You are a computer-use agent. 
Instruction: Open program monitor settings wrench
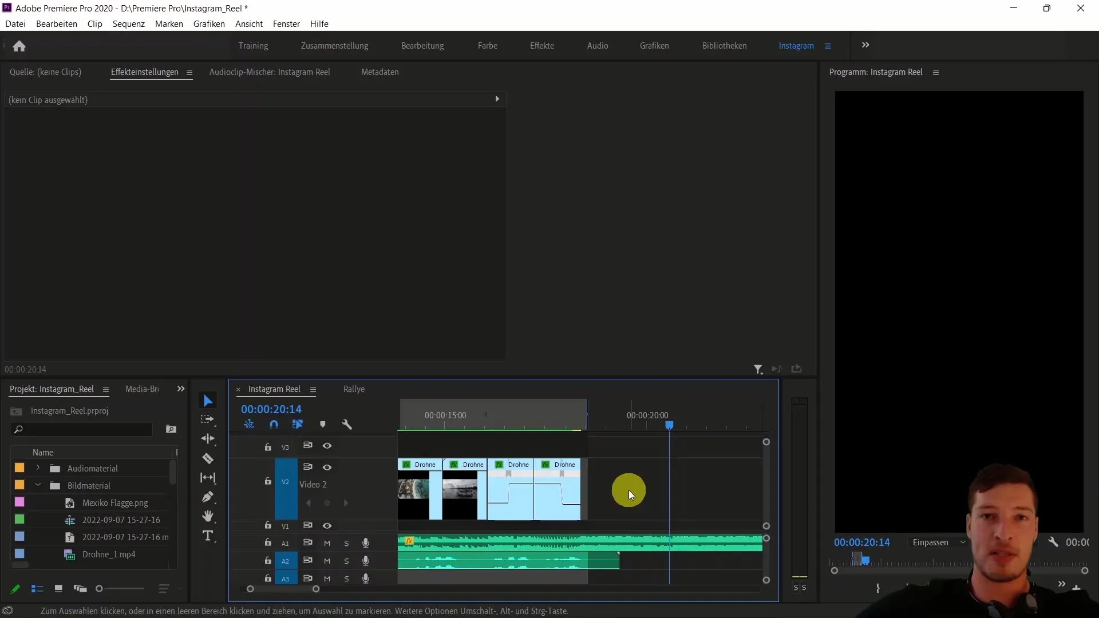1053,542
